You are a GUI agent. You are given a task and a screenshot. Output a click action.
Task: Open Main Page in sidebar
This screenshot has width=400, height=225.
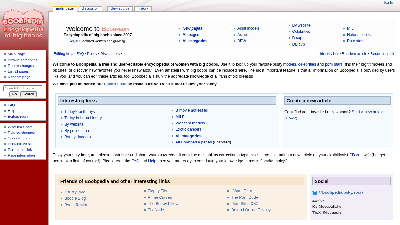[x=17, y=54]
